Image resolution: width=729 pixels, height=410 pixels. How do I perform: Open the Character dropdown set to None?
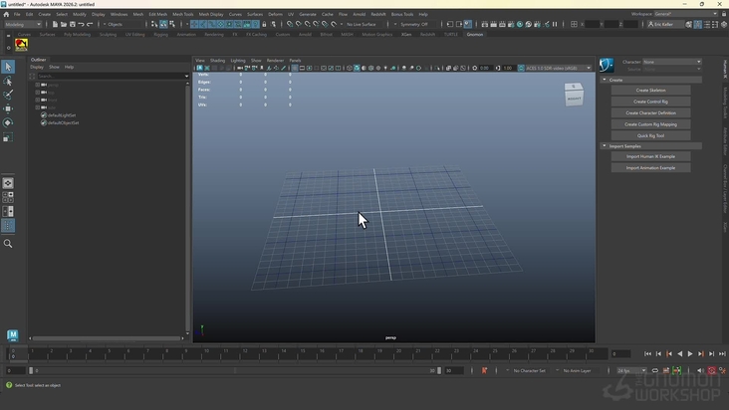point(671,62)
